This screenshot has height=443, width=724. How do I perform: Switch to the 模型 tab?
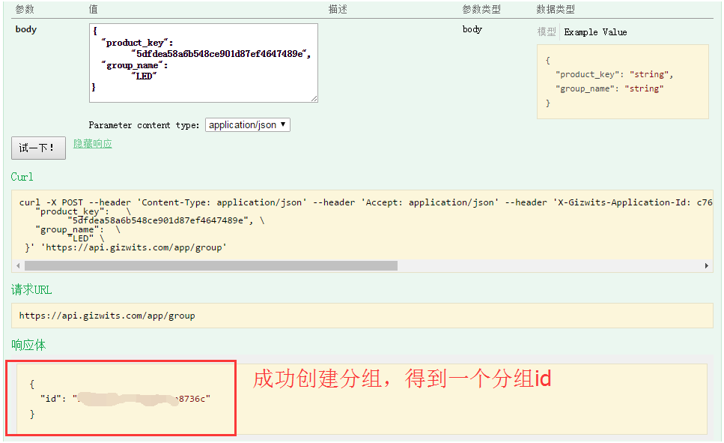pyautogui.click(x=547, y=31)
